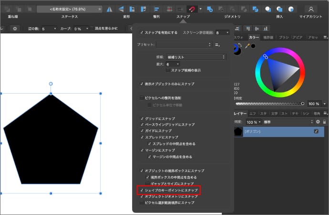Click the flip horizontal transform icon
This screenshot has height=215, width=329.
[110, 9]
